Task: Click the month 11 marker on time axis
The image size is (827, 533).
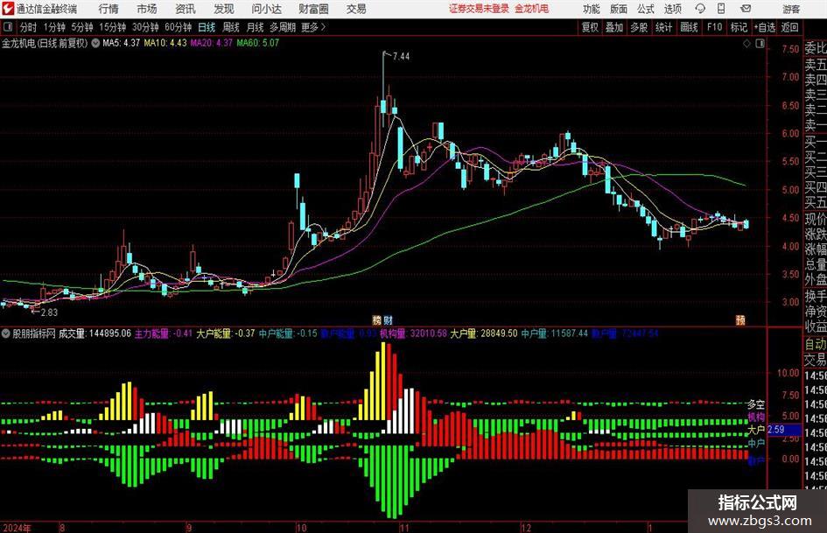Action: pyautogui.click(x=403, y=528)
